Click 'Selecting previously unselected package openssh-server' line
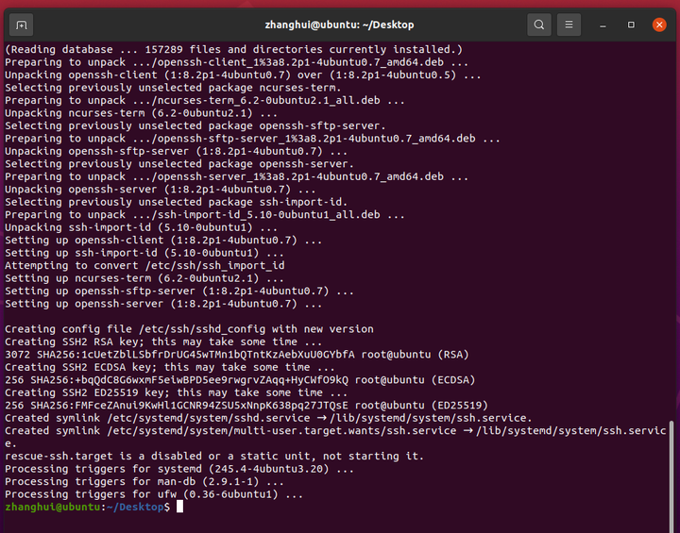The height and width of the screenshot is (533, 680). (179, 164)
